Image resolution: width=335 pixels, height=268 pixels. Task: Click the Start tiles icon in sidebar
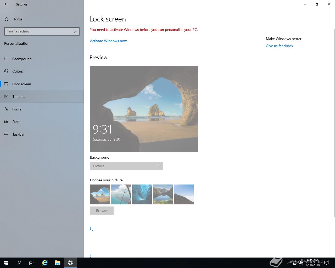pyautogui.click(x=6, y=122)
